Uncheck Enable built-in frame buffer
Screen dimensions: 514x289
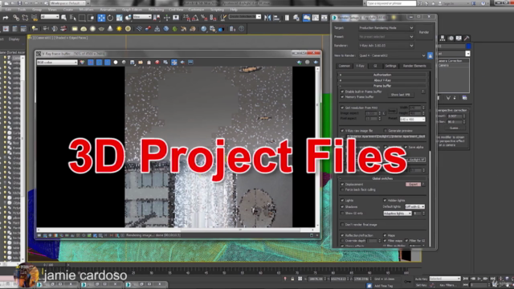point(343,92)
